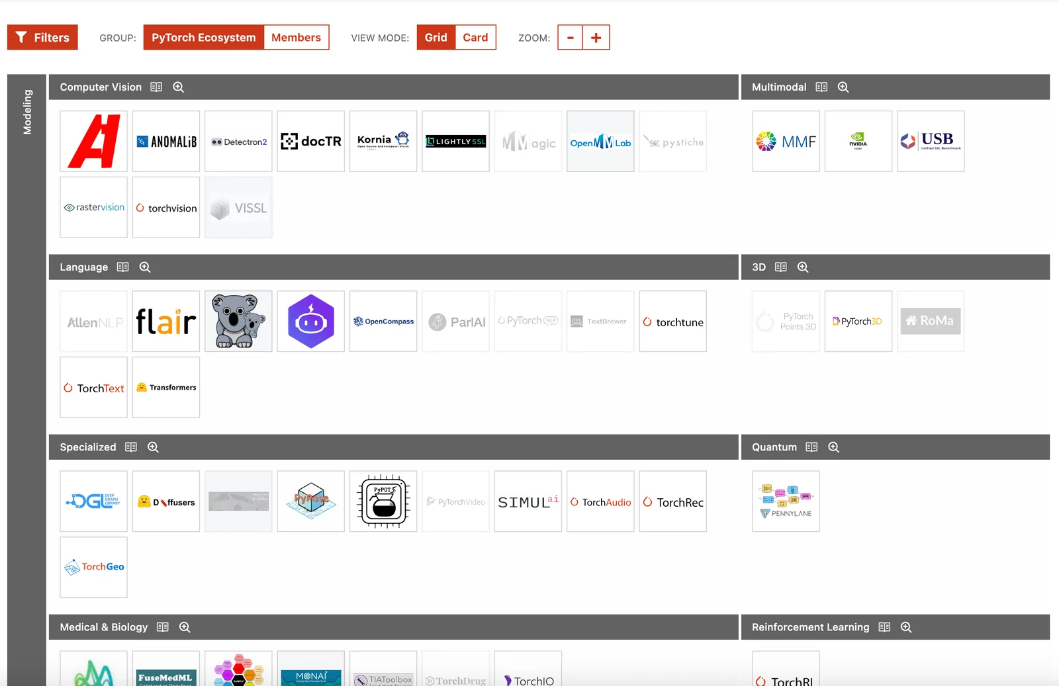Expand Computer Vision section with magnifier
The width and height of the screenshot is (1059, 686).
[178, 87]
